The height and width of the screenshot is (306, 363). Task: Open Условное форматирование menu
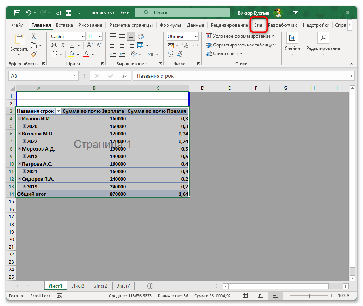[x=240, y=36]
